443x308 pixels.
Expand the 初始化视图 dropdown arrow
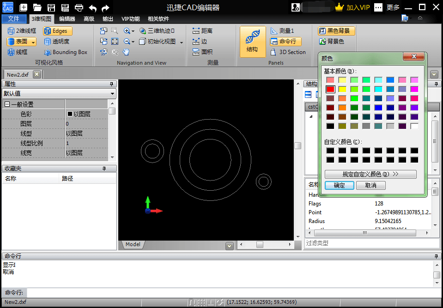click(182, 42)
